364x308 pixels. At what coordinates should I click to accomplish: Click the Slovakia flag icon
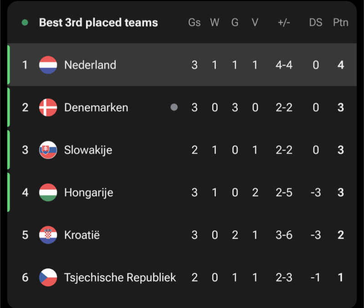coord(48,150)
